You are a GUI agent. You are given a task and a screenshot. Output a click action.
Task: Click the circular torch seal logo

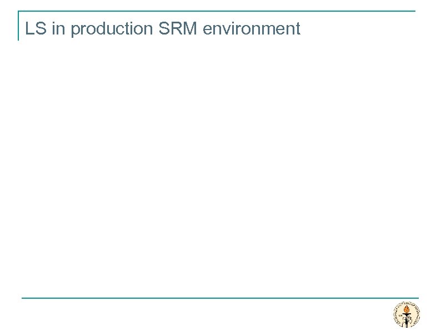407,314
